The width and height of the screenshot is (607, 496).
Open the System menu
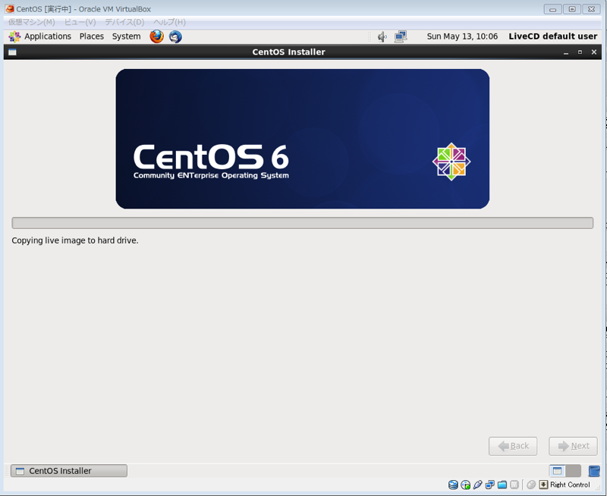(x=126, y=36)
